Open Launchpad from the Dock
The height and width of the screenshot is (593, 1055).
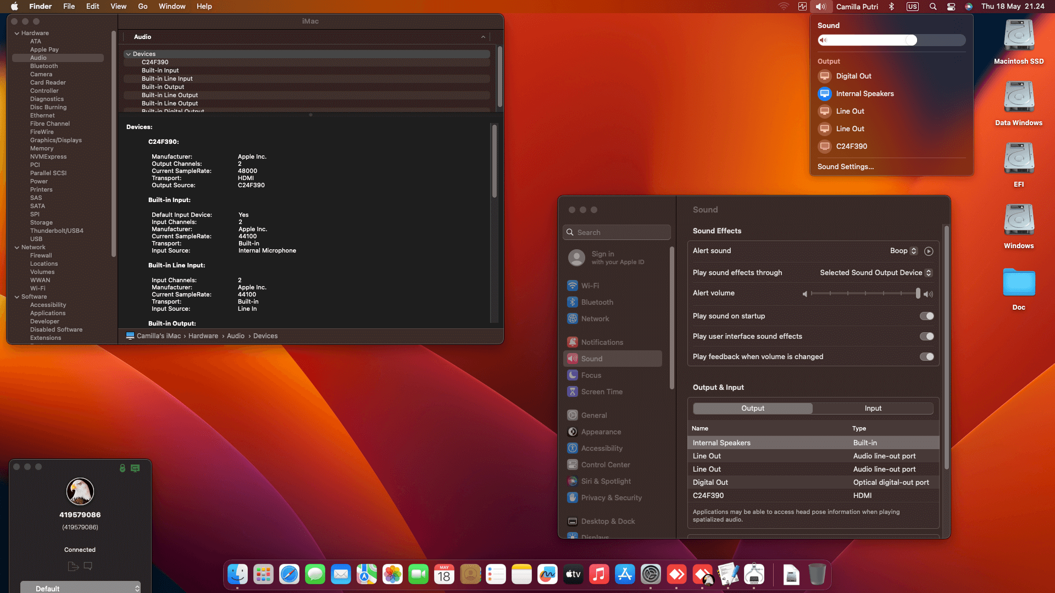point(263,574)
